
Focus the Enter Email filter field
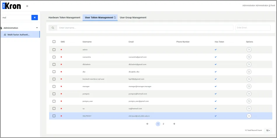point(253,28)
